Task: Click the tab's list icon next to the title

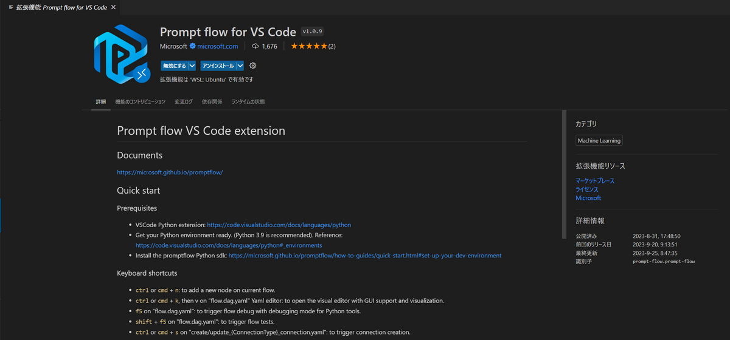Action: [11, 7]
